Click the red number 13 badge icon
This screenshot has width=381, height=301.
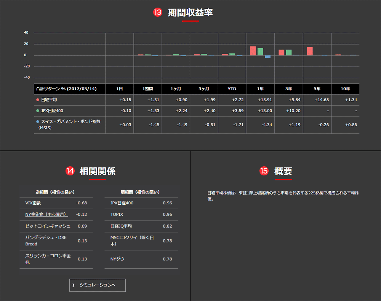coord(157,13)
